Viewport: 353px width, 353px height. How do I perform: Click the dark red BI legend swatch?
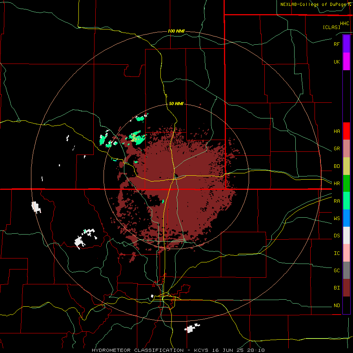click(x=346, y=288)
